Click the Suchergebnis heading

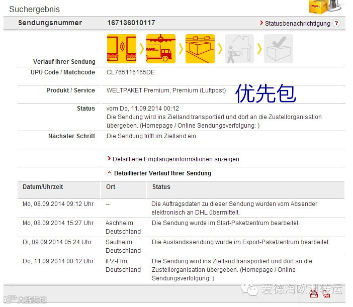34,9
